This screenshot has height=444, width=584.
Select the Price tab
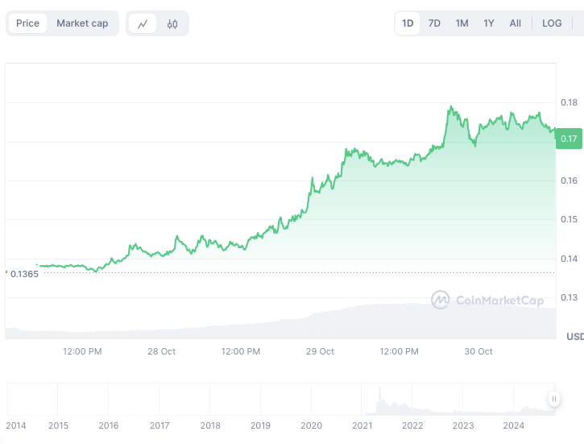click(x=27, y=23)
